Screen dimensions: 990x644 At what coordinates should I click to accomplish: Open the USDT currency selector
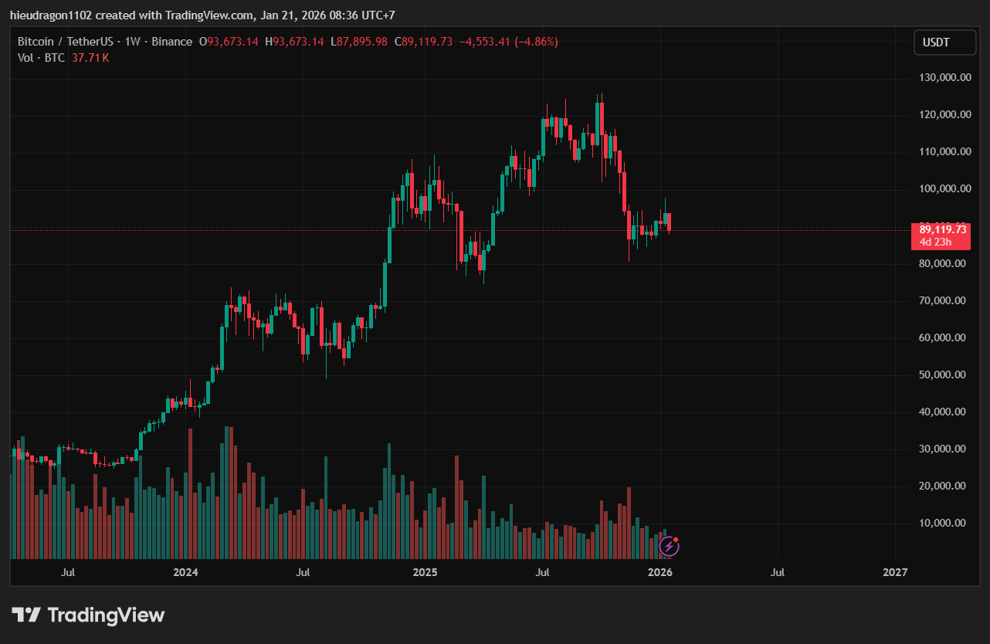pos(936,43)
